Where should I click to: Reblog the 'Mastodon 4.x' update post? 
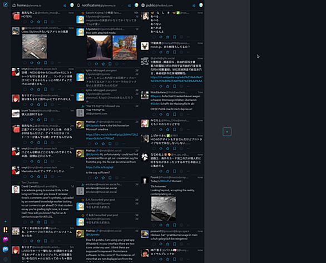(32, 176)
